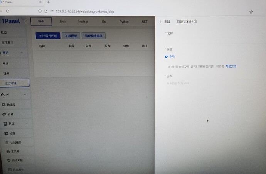
Task: Click the bookmark star icon in address bar
Action: (251, 12)
